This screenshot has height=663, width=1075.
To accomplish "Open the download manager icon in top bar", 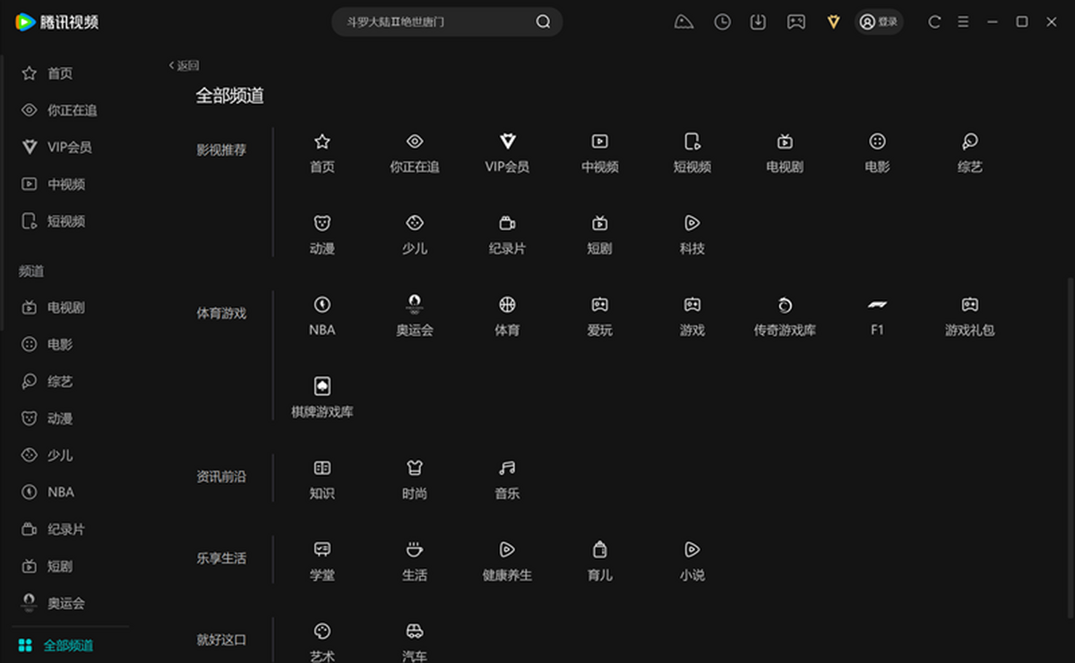I will pyautogui.click(x=757, y=22).
